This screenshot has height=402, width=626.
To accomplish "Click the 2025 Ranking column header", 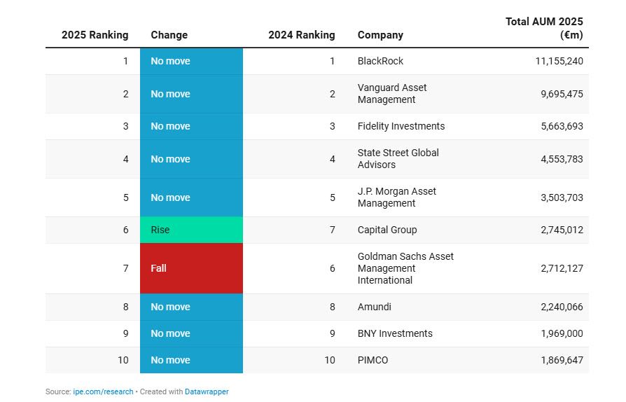I will pyautogui.click(x=95, y=35).
